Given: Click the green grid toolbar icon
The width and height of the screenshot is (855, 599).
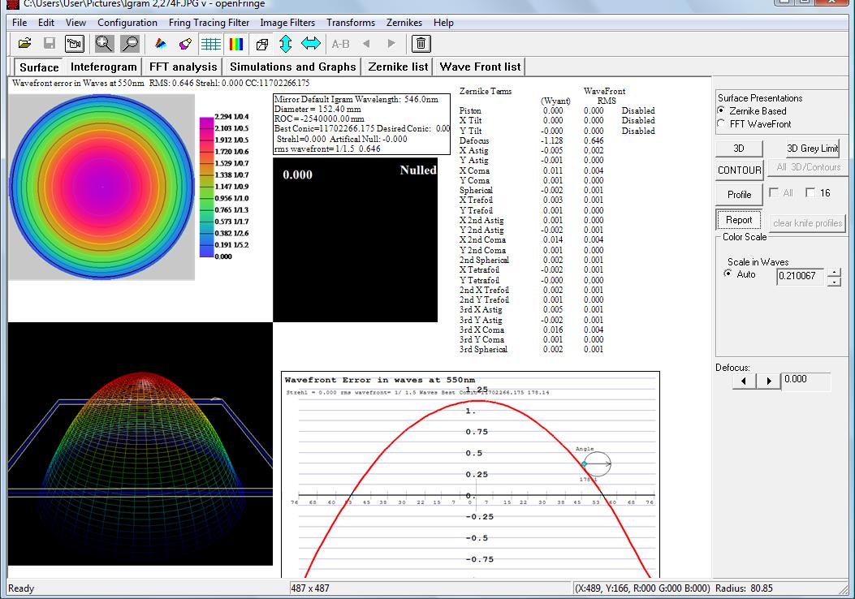Looking at the screenshot, I should coord(211,44).
